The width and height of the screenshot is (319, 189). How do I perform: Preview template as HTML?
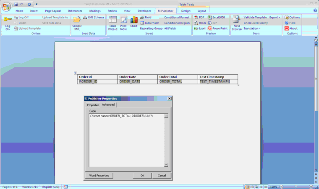[200, 23]
